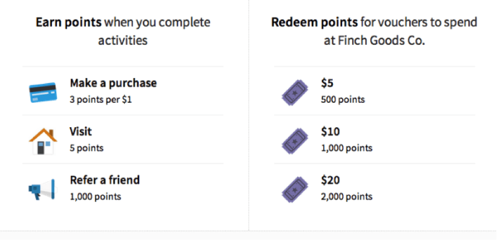
Task: Click the blue megaphone referral icon
Action: (x=41, y=189)
